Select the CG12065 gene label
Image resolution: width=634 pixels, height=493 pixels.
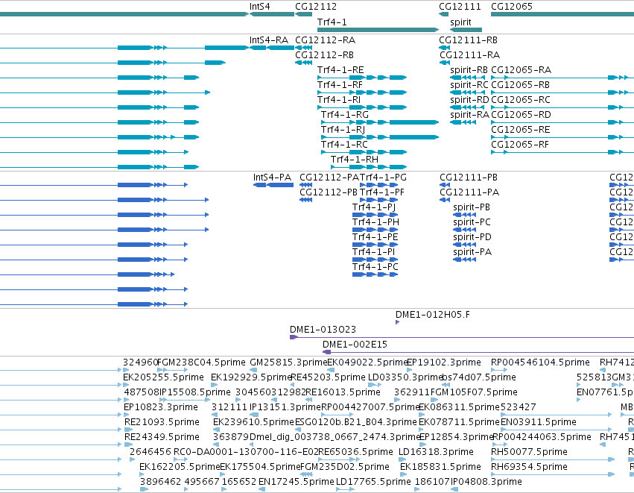pyautogui.click(x=512, y=7)
